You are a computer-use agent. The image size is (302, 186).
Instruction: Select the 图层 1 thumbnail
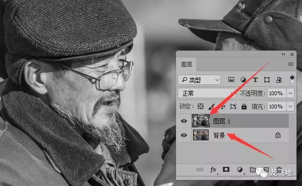(x=201, y=121)
